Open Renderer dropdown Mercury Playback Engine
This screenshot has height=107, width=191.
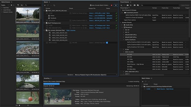pos(96,75)
